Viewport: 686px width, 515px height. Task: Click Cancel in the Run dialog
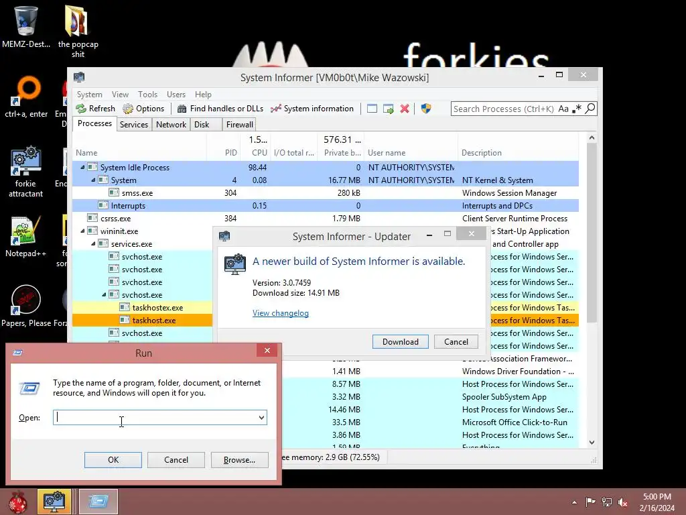click(x=176, y=460)
